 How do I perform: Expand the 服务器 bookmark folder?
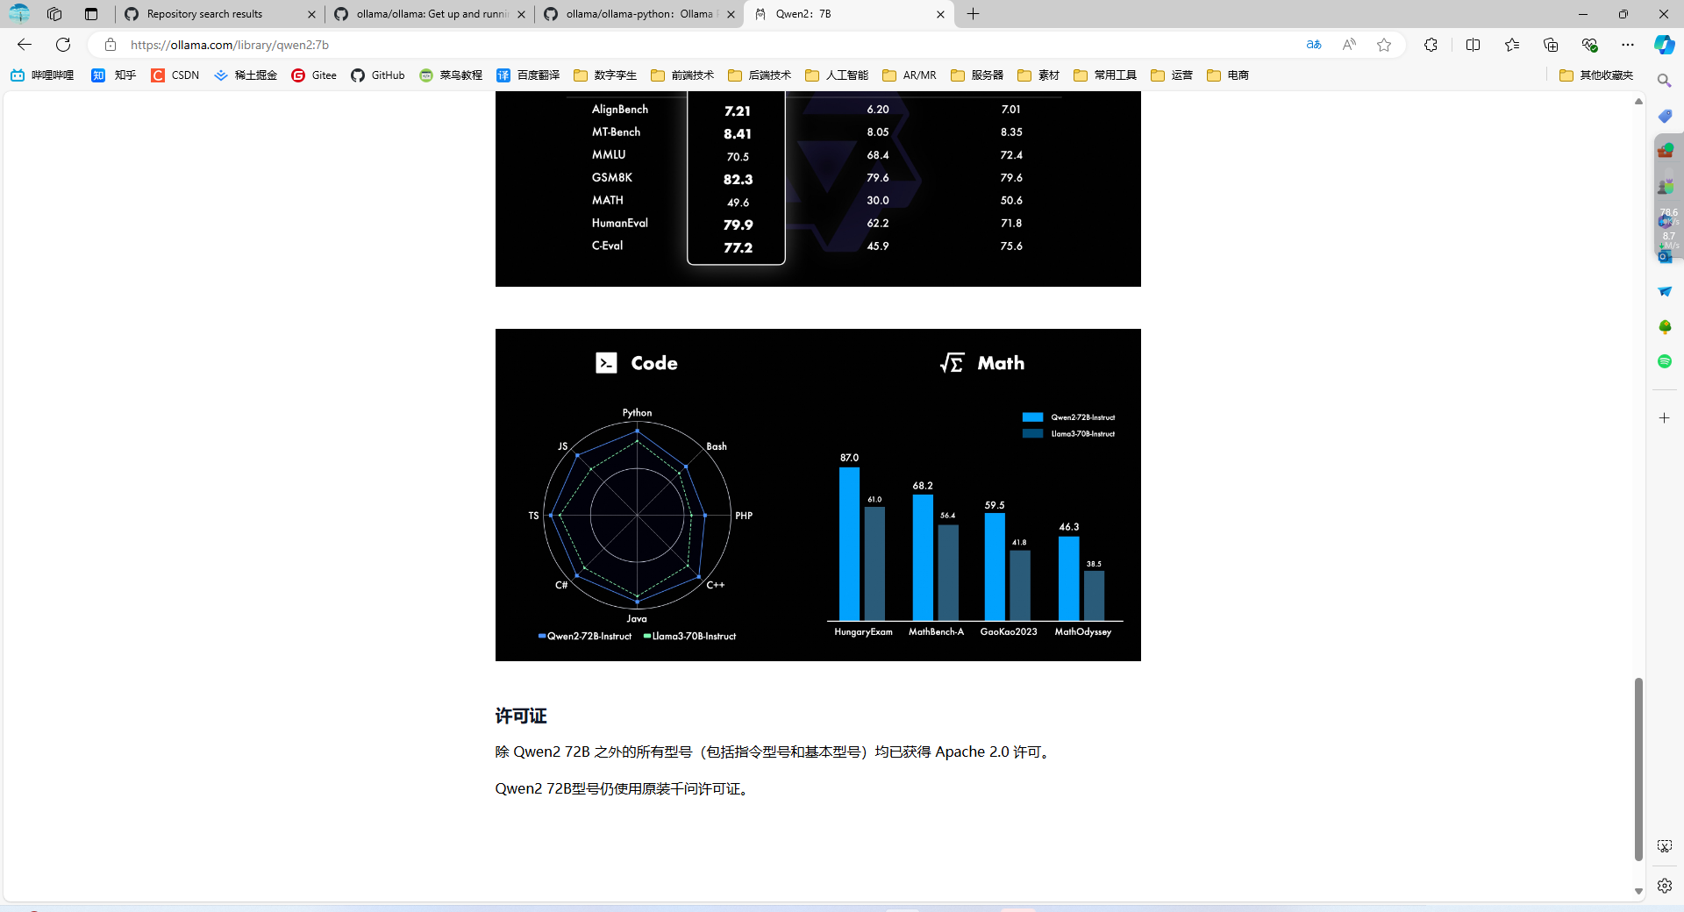[977, 75]
